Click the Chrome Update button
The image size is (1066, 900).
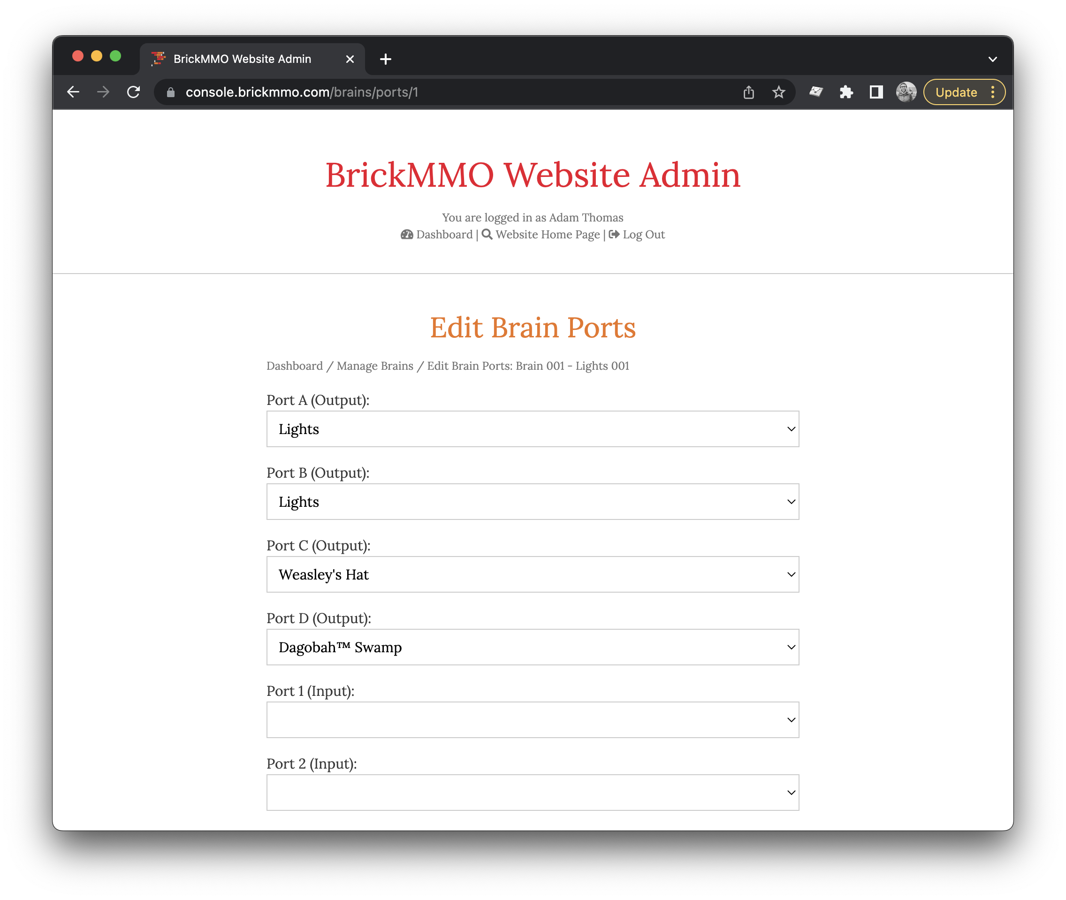pos(956,92)
